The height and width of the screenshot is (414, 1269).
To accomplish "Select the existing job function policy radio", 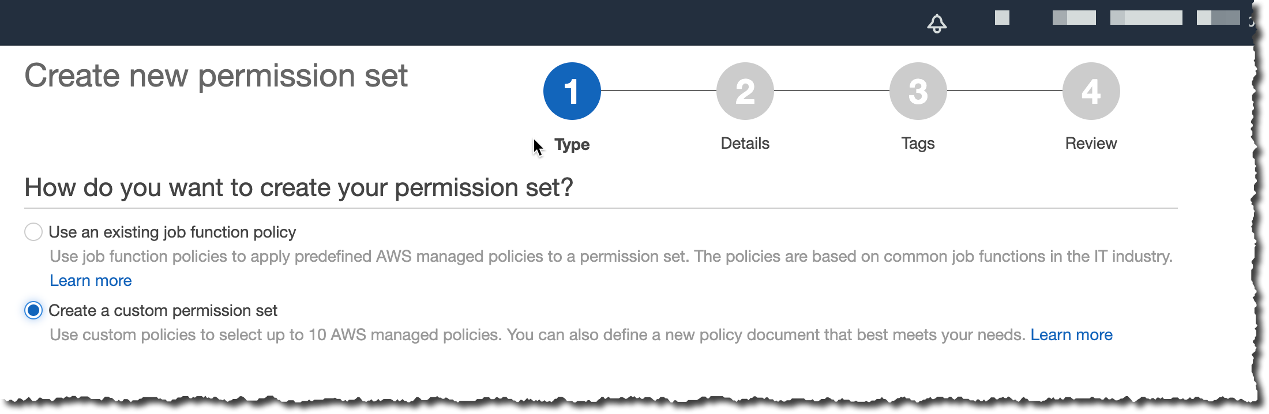I will [33, 232].
